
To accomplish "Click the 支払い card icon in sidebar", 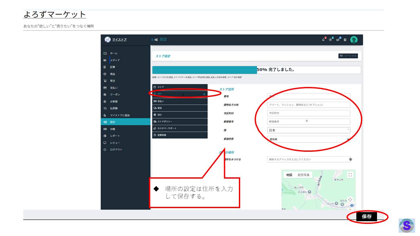I will pos(105,88).
